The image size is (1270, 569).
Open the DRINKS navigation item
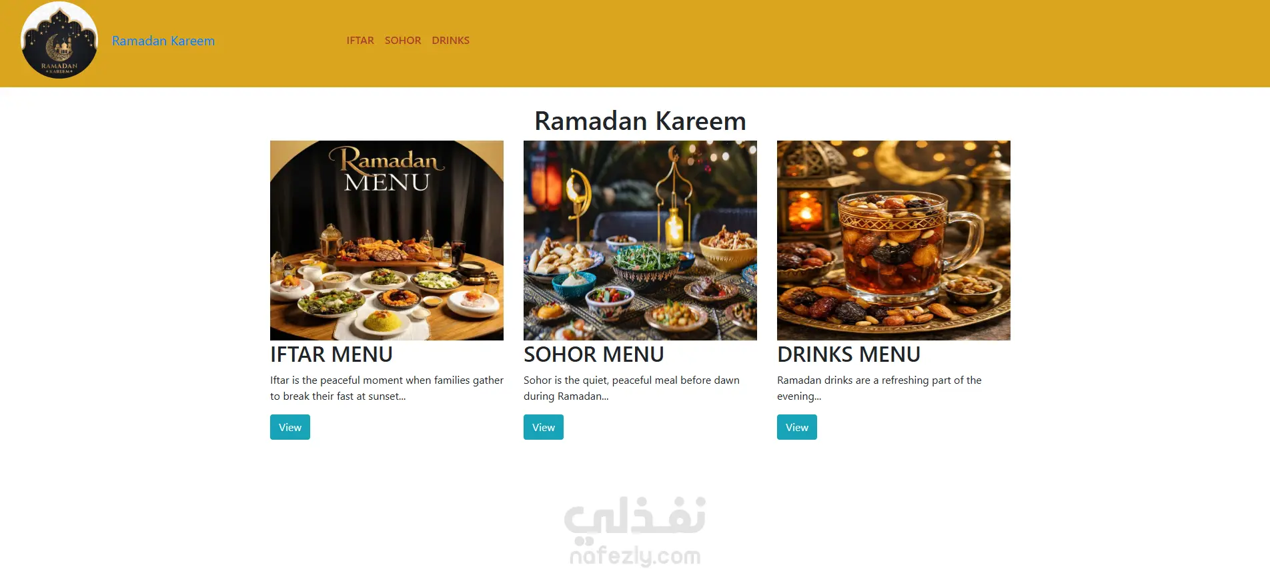(451, 41)
